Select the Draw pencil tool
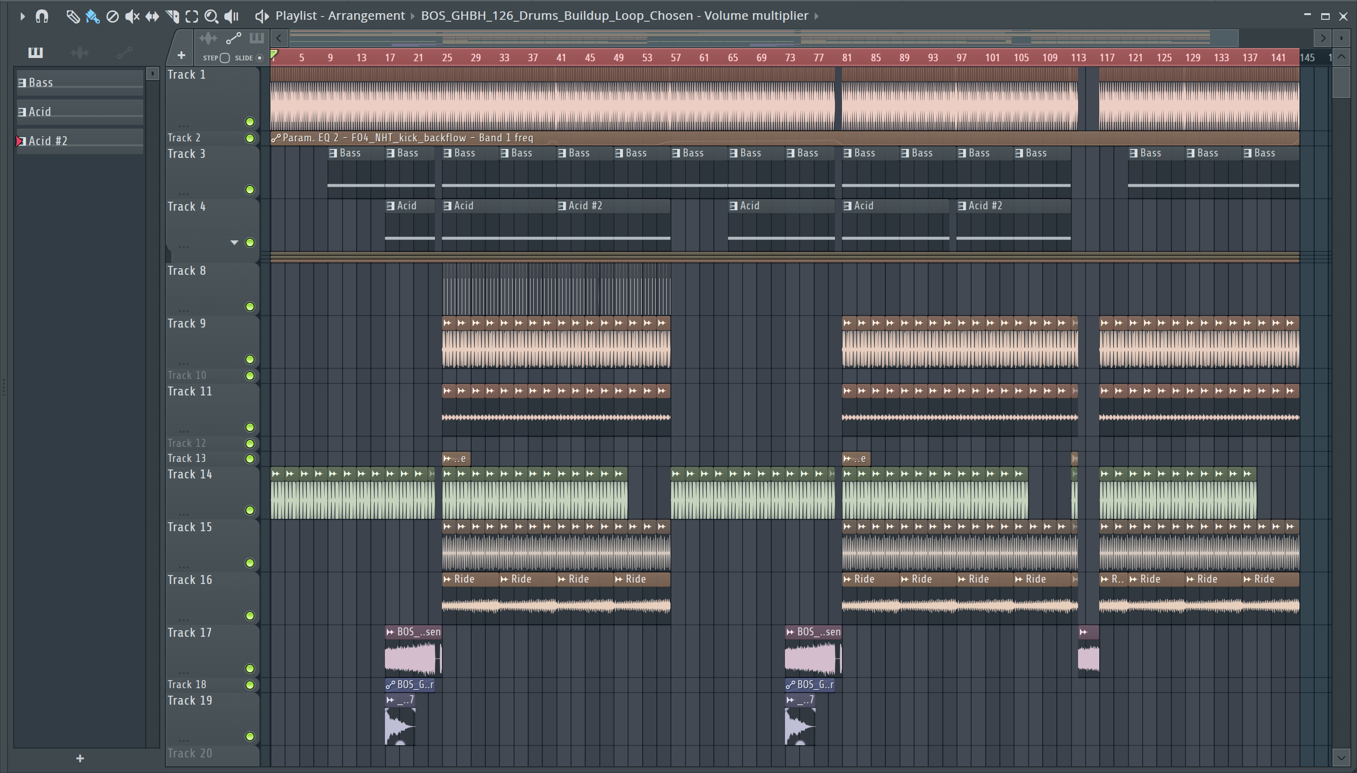1357x773 pixels. [x=73, y=16]
